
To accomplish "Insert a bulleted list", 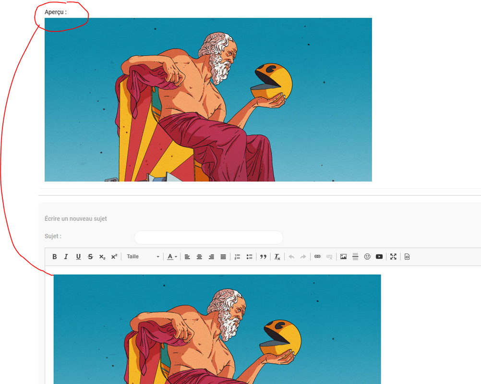I will [249, 257].
